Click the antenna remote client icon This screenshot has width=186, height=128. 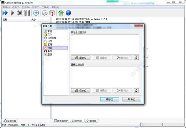point(52,13)
